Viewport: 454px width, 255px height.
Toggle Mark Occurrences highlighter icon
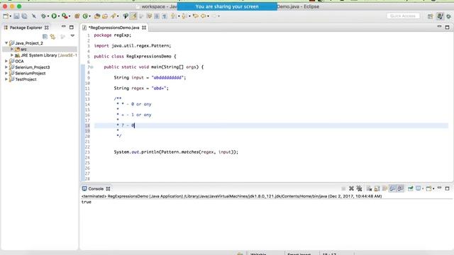click(x=133, y=16)
